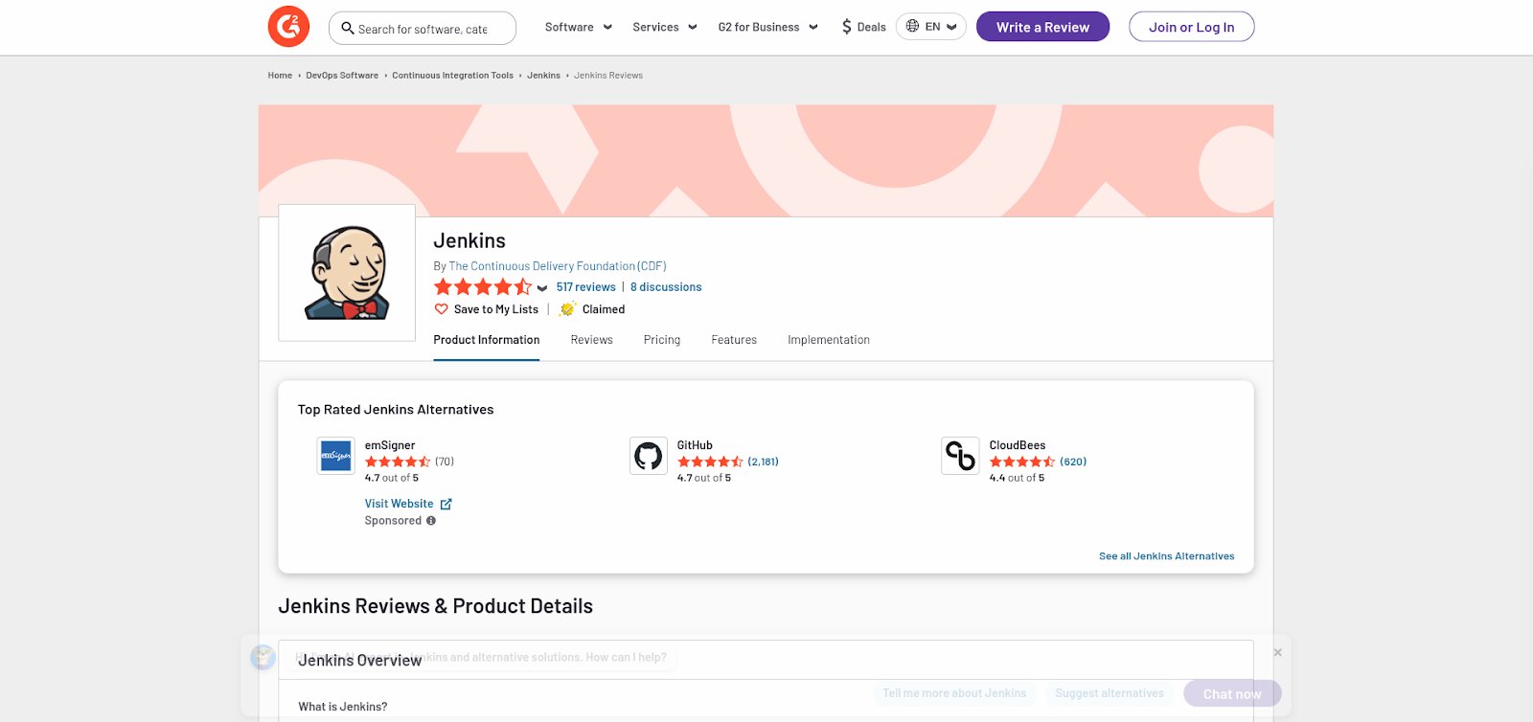Click the 'What is Jenkins?' heading text
This screenshot has height=722, width=1533.
coord(343,707)
